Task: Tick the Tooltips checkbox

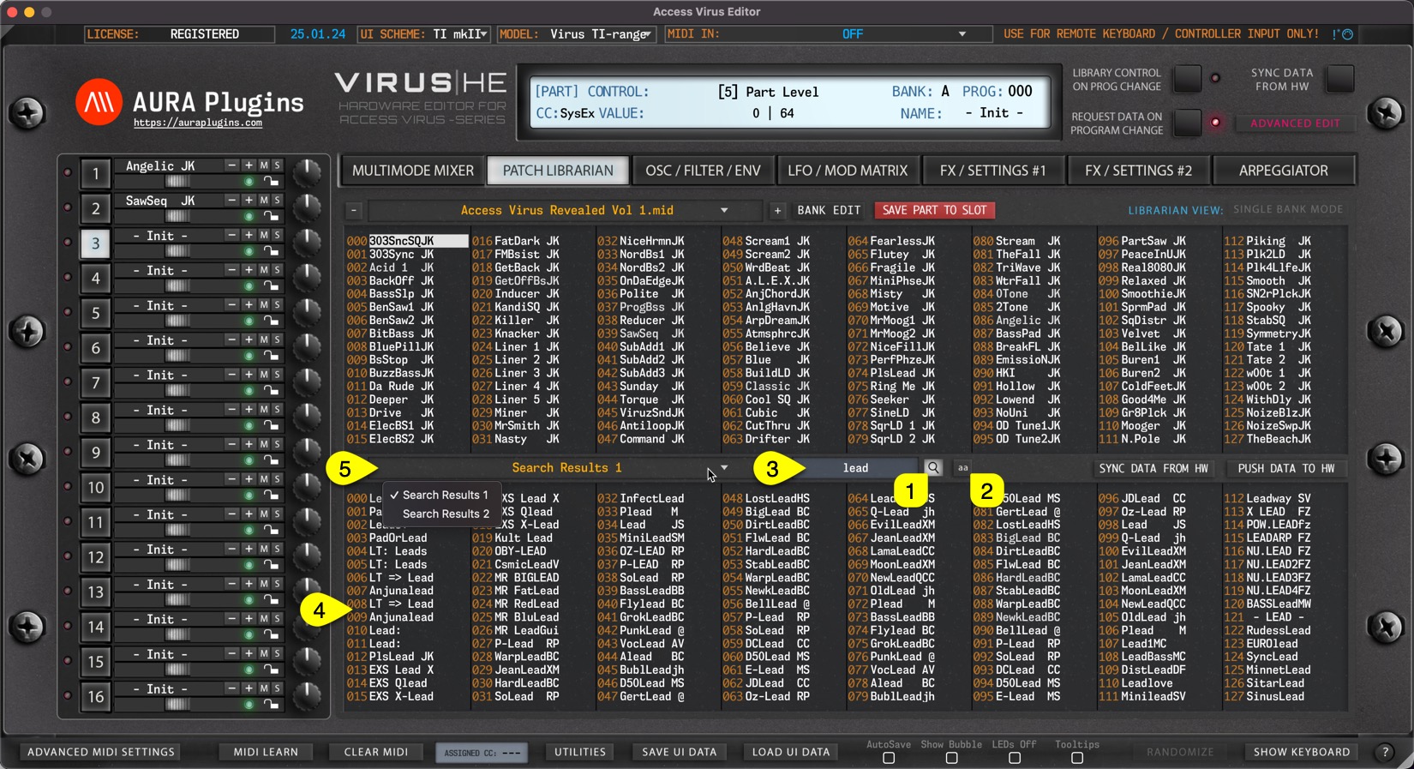Action: [x=1077, y=758]
